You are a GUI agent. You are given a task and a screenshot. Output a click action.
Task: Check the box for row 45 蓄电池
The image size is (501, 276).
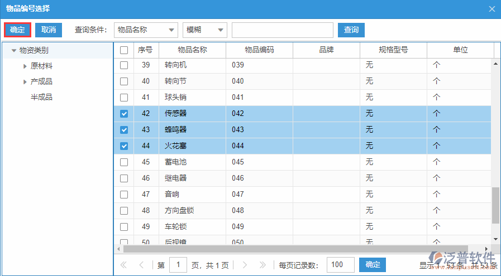pyautogui.click(x=124, y=162)
